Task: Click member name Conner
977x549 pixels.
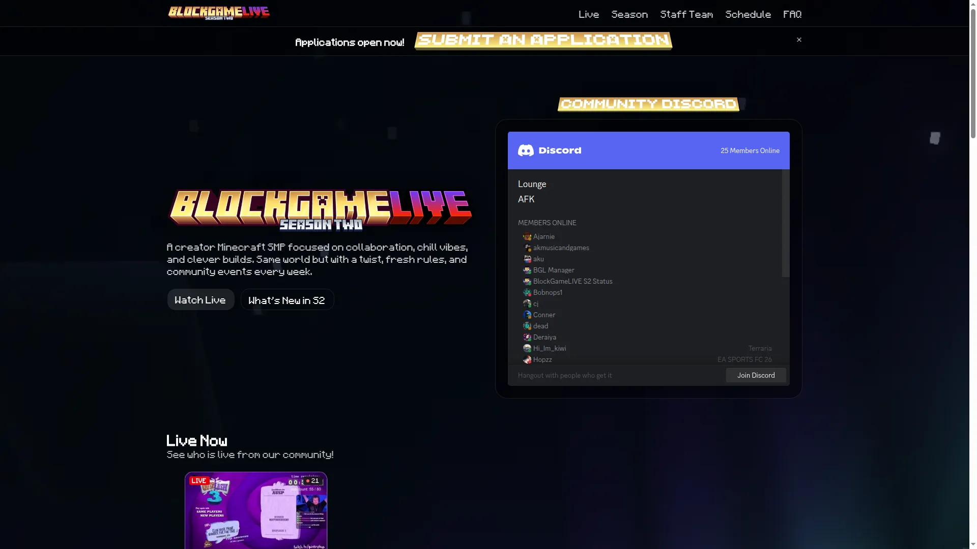Action: (x=544, y=315)
